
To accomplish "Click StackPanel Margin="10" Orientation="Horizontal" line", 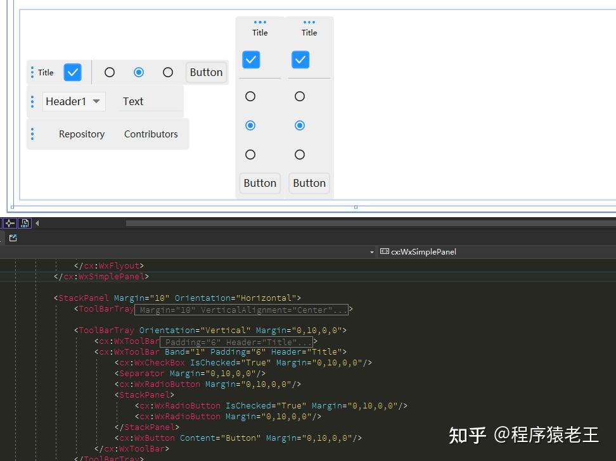I will click(177, 298).
